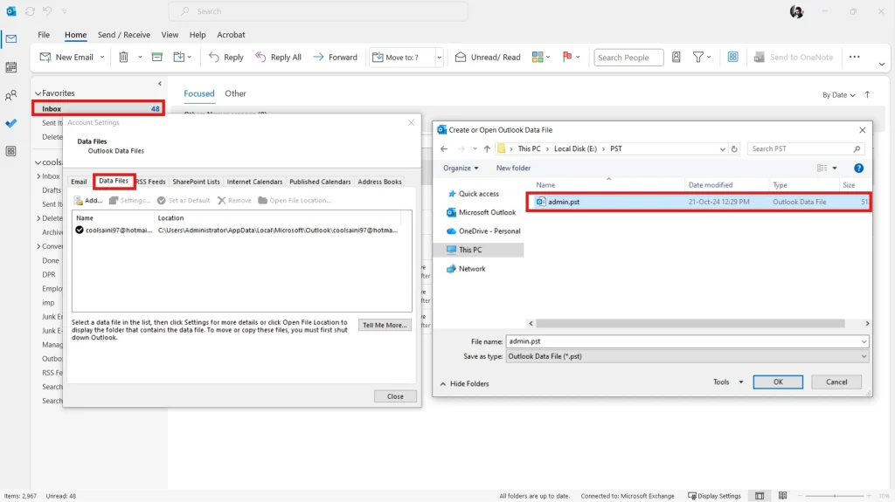Click the Search People field
895x502 pixels.
628,57
